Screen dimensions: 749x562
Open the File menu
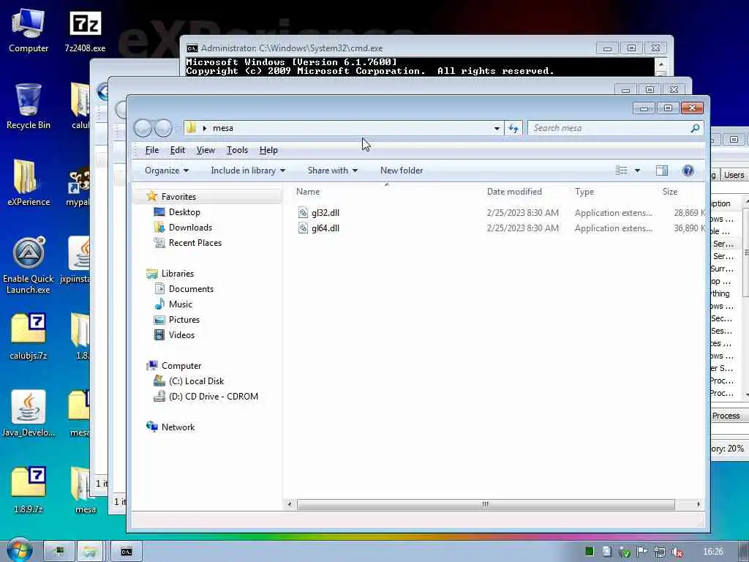pyautogui.click(x=152, y=150)
